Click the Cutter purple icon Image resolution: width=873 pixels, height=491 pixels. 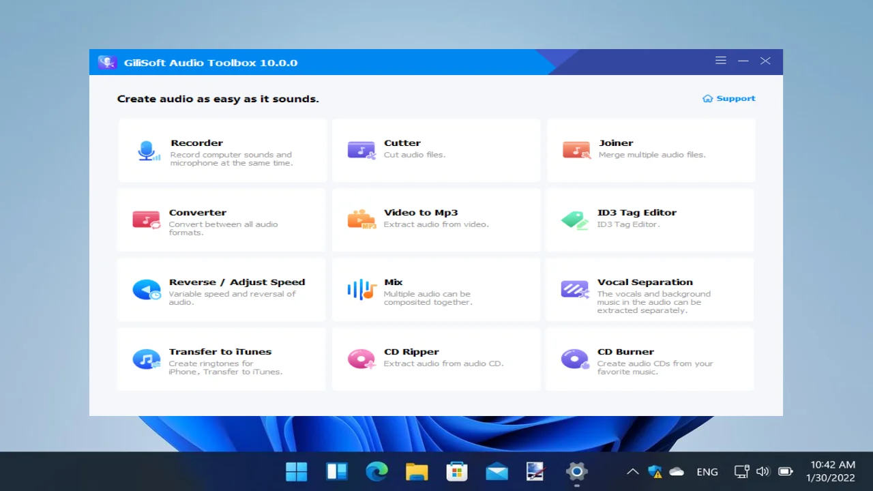tap(361, 150)
